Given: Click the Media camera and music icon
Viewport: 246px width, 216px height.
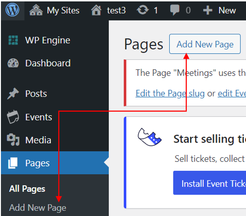Looking at the screenshot, I should coord(13,140).
